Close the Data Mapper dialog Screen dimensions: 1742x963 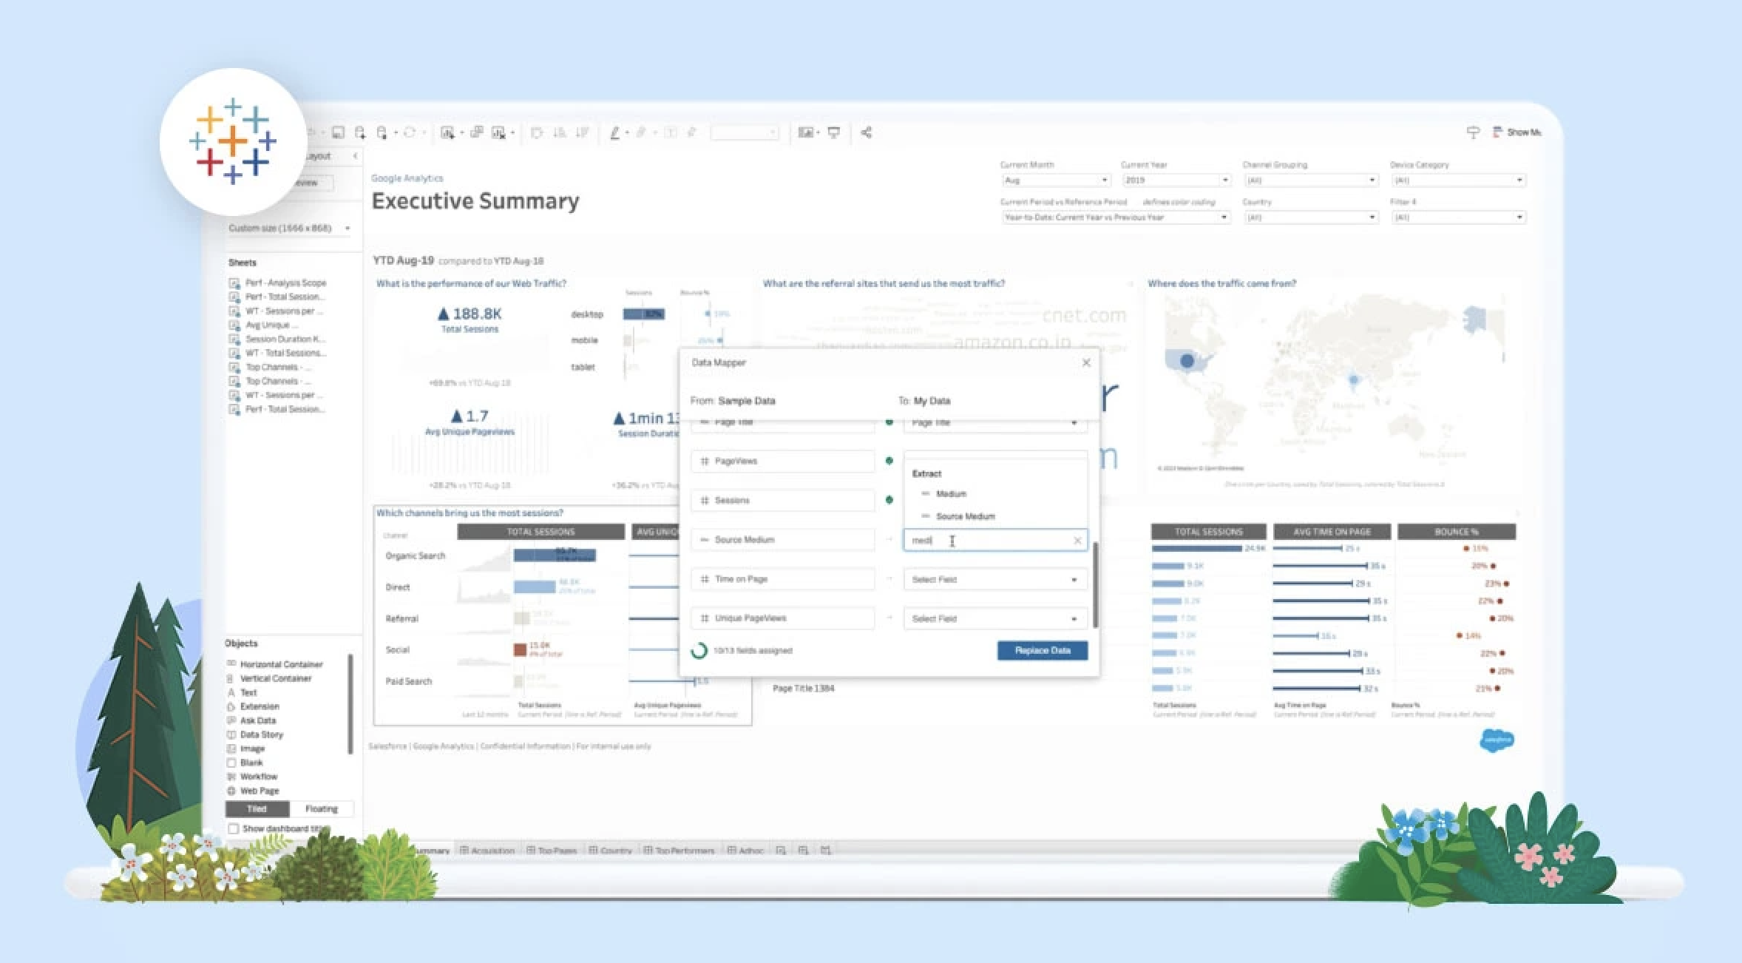point(1086,362)
